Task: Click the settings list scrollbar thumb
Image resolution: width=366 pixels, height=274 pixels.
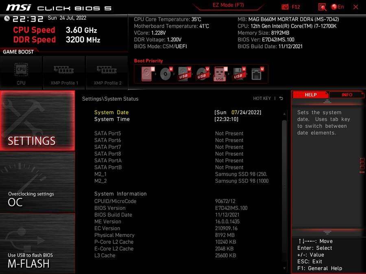Action: [284, 186]
